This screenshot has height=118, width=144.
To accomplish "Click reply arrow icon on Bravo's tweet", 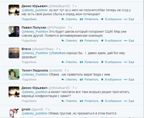I will coord(63,62).
